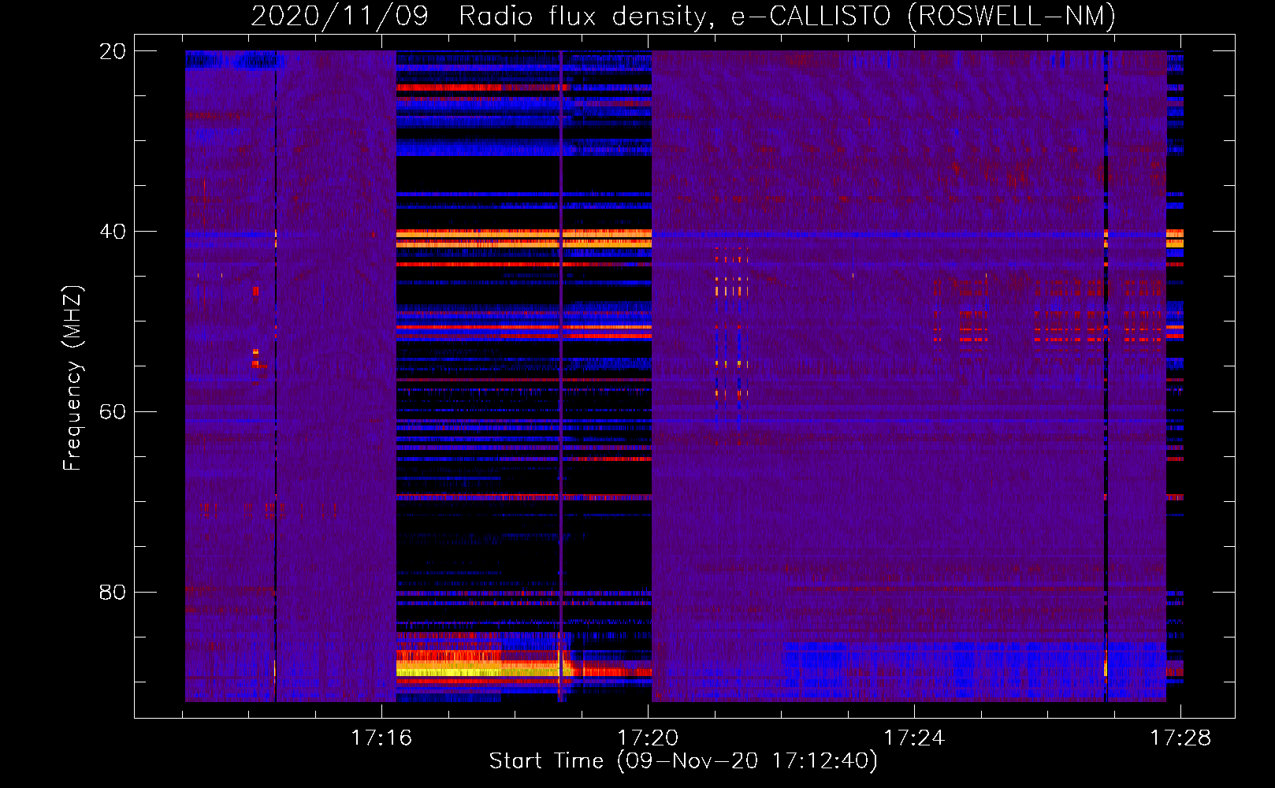Click the 20 MHz frequency tick label
Screen dimensions: 1275x788
[113, 52]
